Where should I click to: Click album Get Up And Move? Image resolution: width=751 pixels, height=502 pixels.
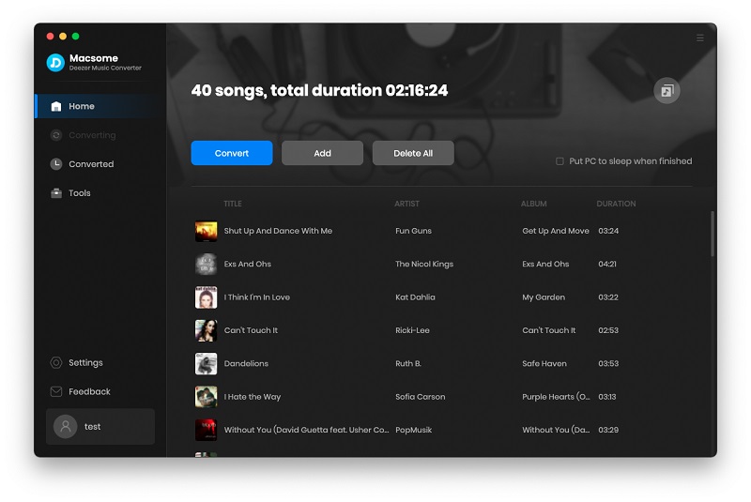(x=556, y=231)
